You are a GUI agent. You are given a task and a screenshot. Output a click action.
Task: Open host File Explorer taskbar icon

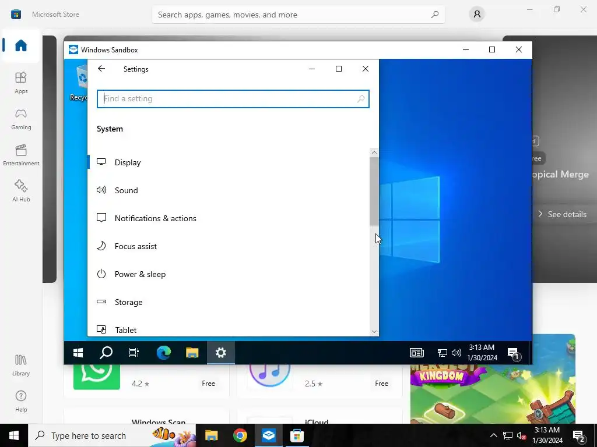(211, 435)
